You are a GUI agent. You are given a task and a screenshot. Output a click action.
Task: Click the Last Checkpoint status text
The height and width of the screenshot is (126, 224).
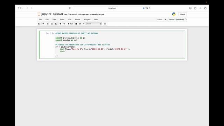pos(76,14)
